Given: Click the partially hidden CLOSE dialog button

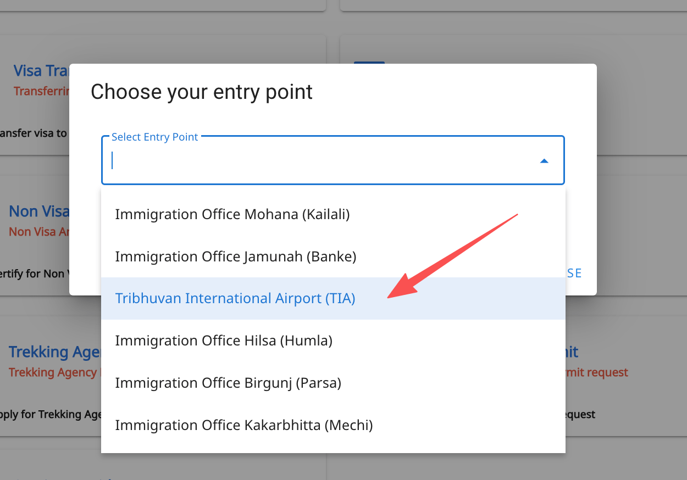Looking at the screenshot, I should tap(574, 274).
